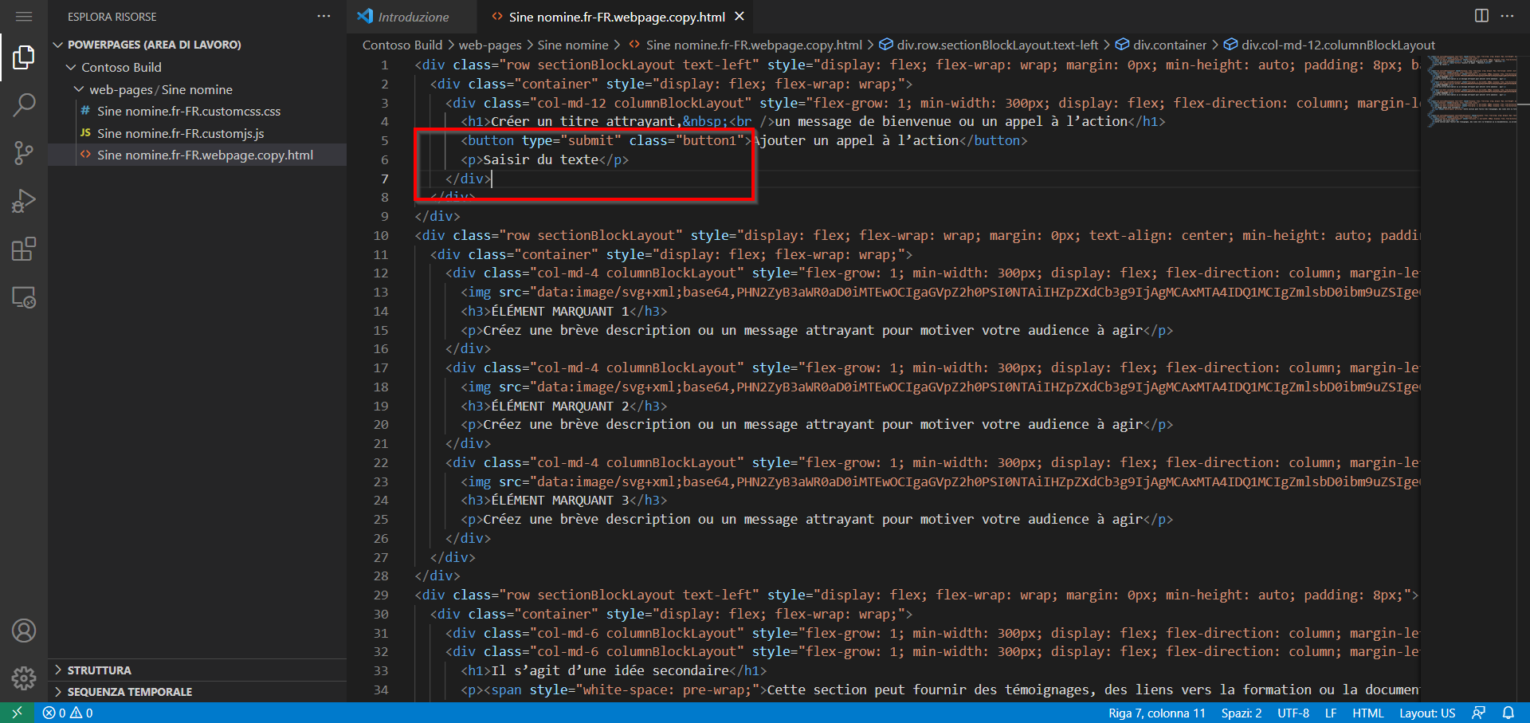This screenshot has width=1530, height=723.
Task: Click 'Il s'agit d'une idée secondaire' text
Action: 610,670
